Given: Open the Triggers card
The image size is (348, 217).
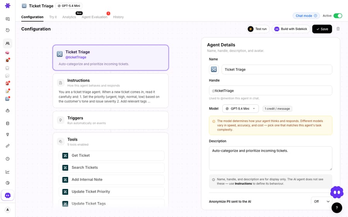Looking at the screenshot, I should [x=111, y=120].
